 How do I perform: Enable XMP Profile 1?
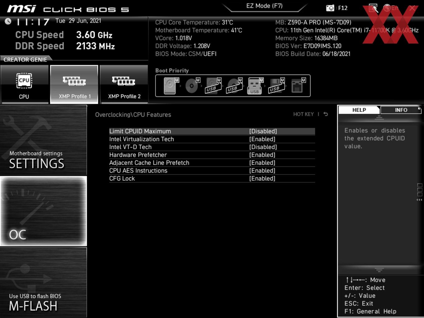(x=74, y=84)
